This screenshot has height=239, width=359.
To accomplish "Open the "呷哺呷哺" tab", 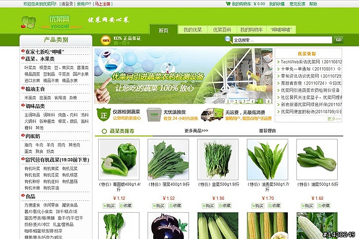I will 281,30.
